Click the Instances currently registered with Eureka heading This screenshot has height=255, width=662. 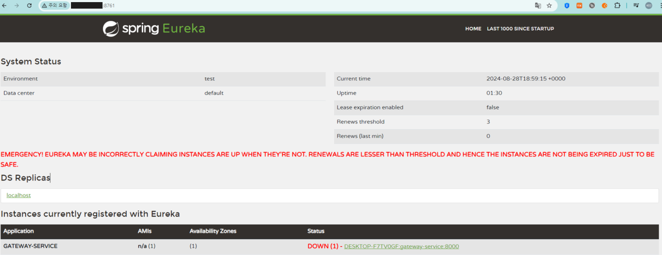[90, 214]
